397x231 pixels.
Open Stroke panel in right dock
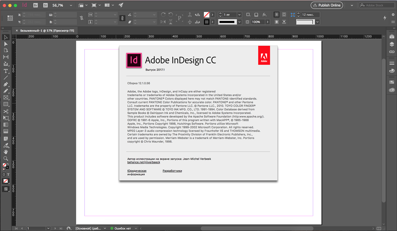pyautogui.click(x=392, y=63)
